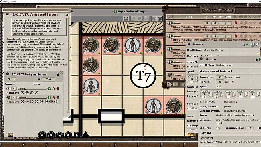Activate the selection tool on map toolbar
The width and height of the screenshot is (261, 147).
tap(146, 18)
